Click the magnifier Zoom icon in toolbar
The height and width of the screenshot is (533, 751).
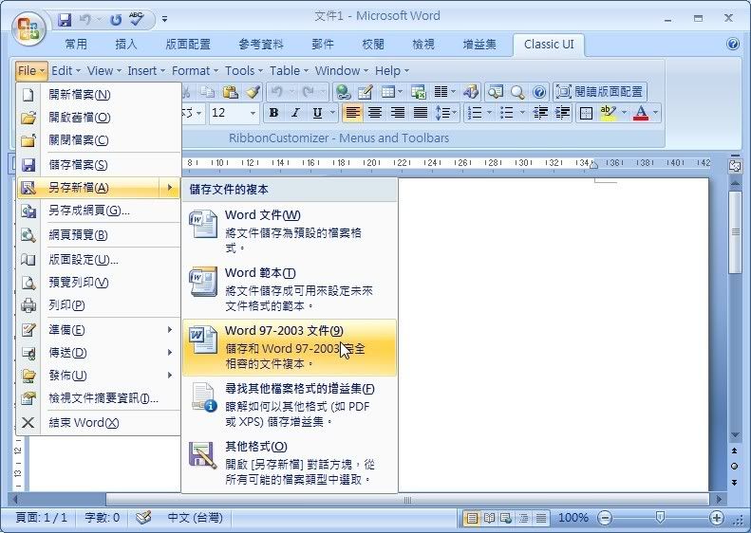click(517, 91)
